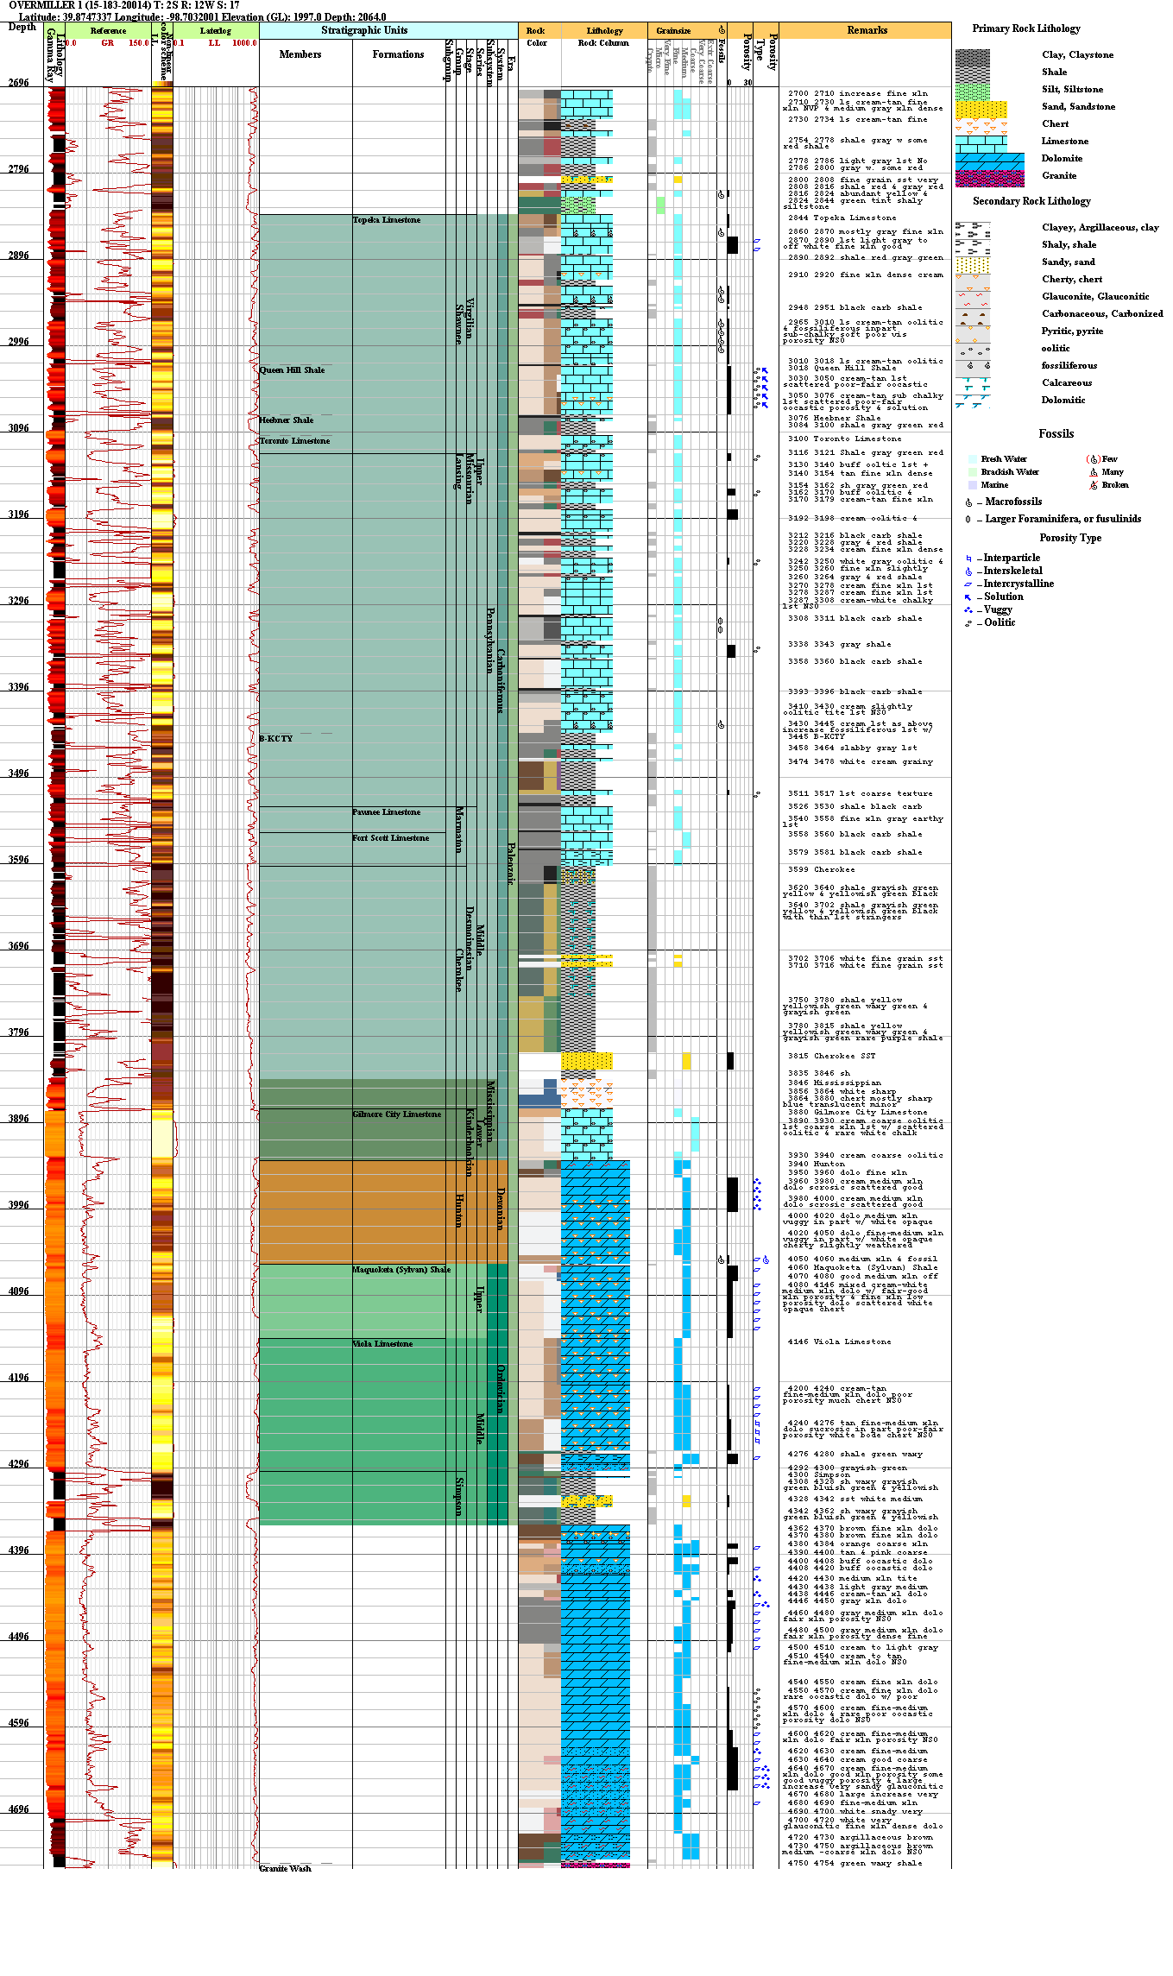This screenshot has width=1173, height=1976.
Task: Click the Reference GR track header
Action: pos(108,31)
